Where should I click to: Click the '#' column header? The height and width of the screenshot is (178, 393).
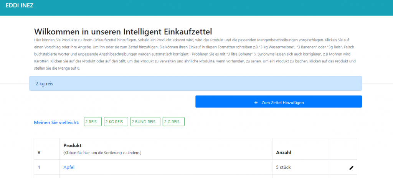(46, 149)
